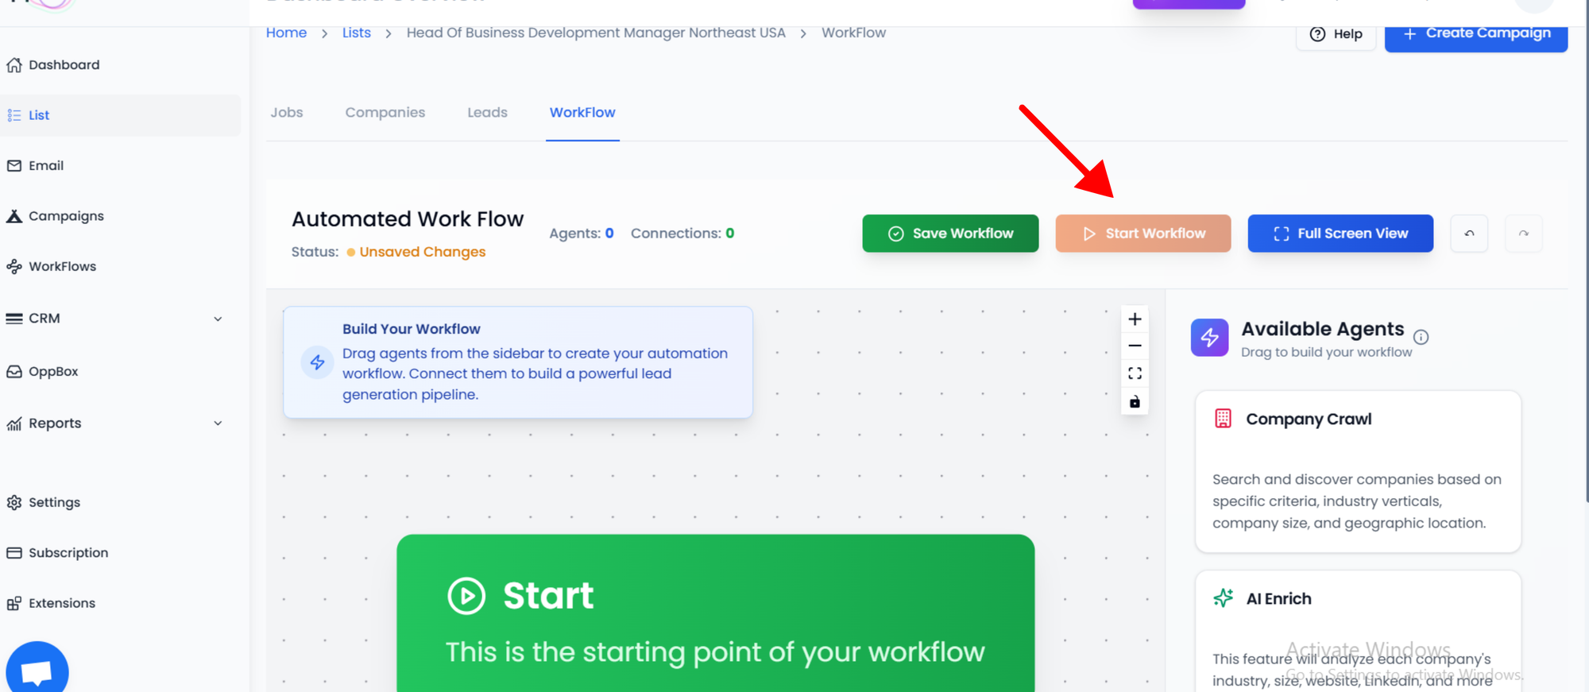Switch to the Jobs tab
Screen dimensions: 1589x692
pyautogui.click(x=287, y=113)
